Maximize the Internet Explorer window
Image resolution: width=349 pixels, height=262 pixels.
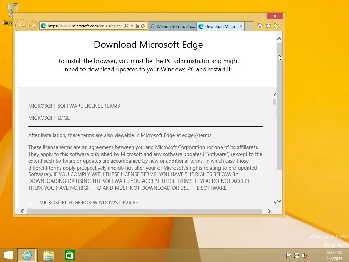click(263, 16)
